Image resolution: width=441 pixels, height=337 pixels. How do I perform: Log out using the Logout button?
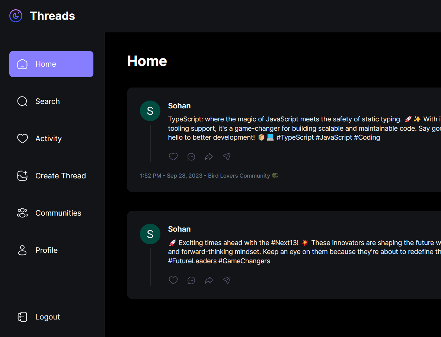(47, 317)
